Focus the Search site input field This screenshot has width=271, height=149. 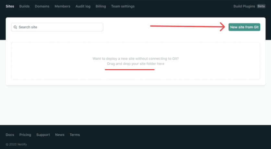(x=57, y=27)
